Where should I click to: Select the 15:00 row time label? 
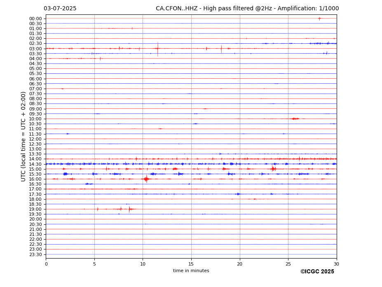[x=35, y=169]
